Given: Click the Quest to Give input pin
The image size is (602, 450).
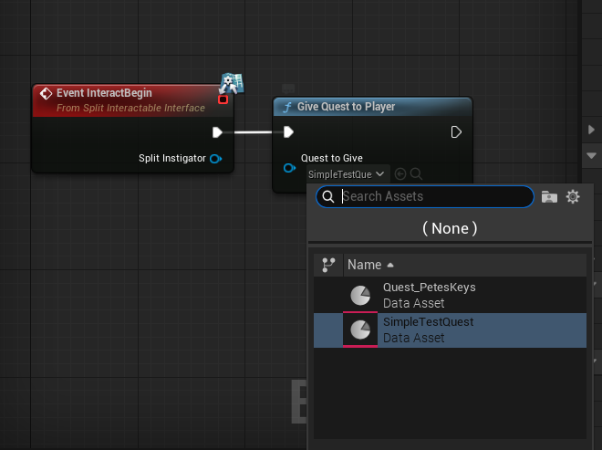Looking at the screenshot, I should pos(289,168).
